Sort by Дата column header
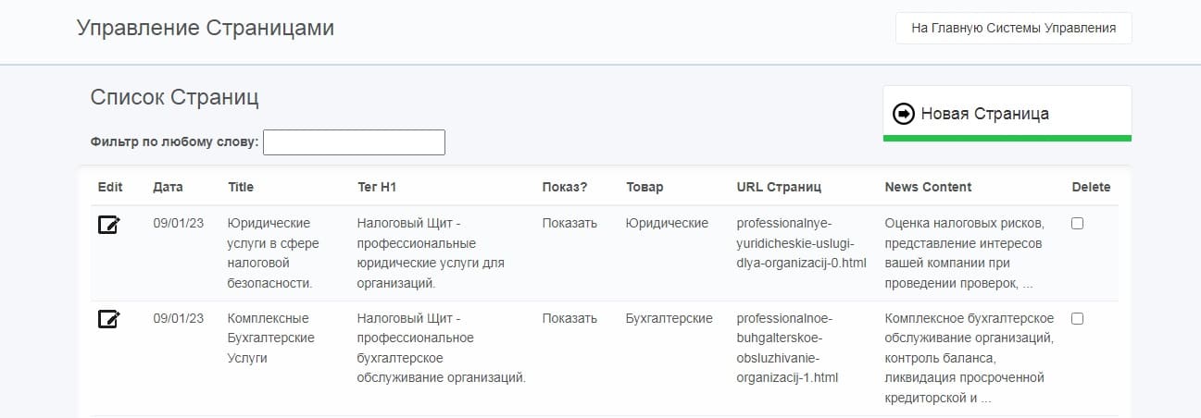This screenshot has width=1201, height=418. [x=168, y=187]
